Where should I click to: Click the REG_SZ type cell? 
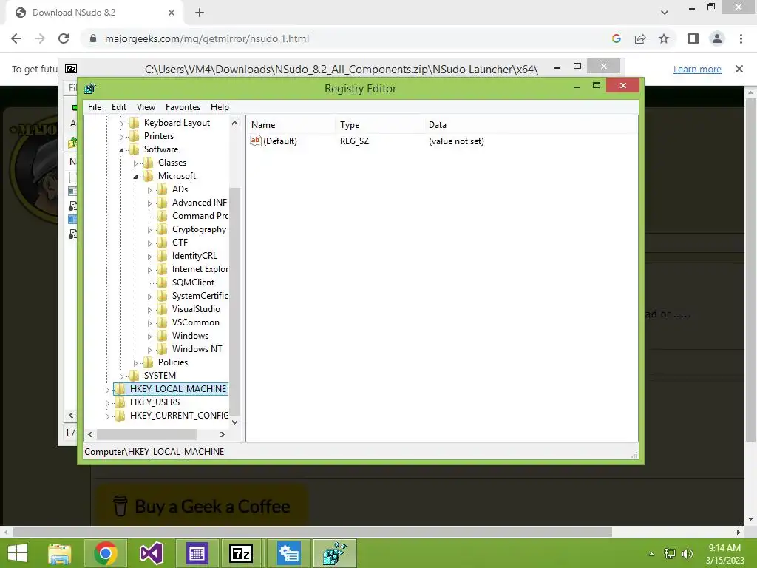coord(354,141)
